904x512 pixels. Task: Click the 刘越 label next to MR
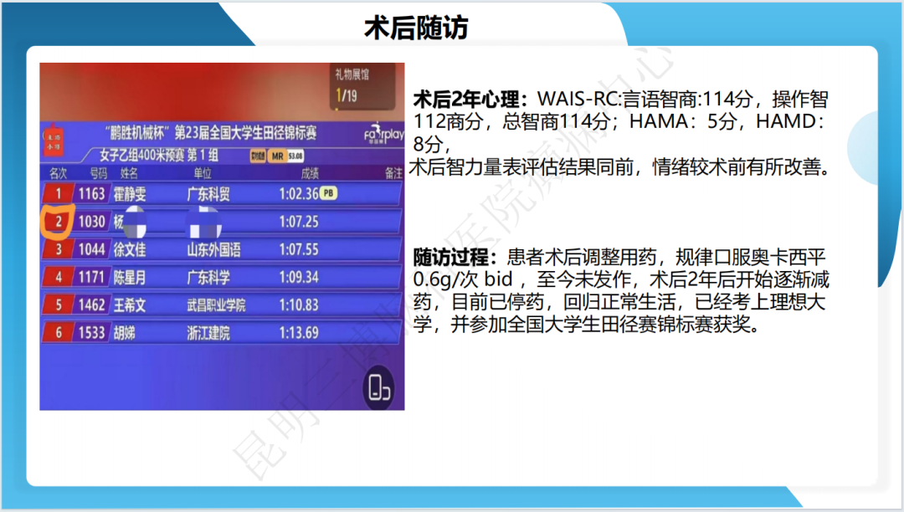point(258,156)
